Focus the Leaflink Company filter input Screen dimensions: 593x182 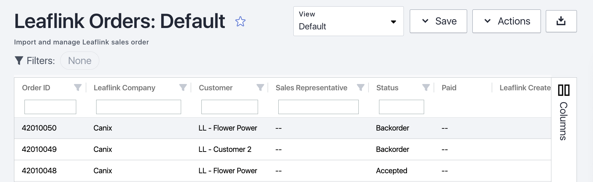point(138,107)
